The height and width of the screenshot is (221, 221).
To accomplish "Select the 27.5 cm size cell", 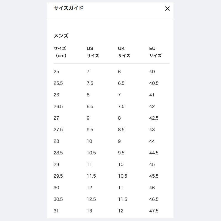I will pyautogui.click(x=58, y=130).
